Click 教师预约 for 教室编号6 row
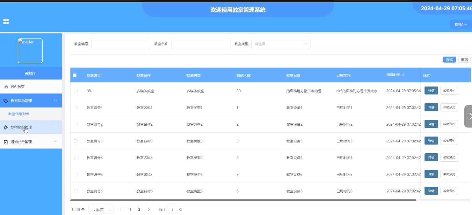This screenshot has height=215, width=472. point(449,191)
